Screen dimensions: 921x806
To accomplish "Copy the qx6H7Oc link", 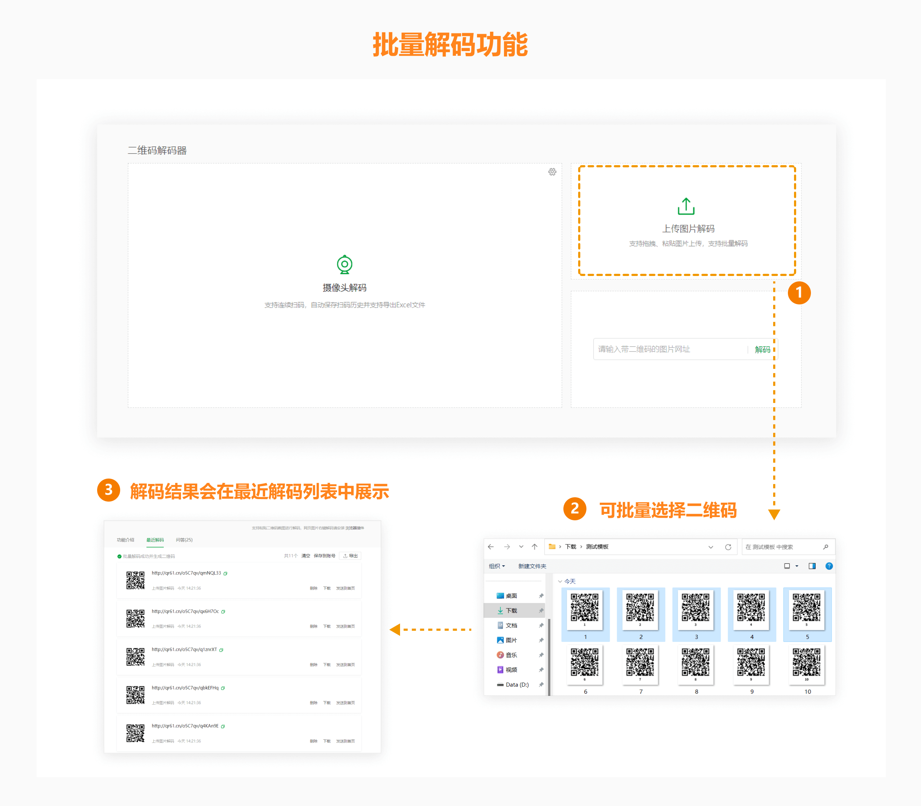I will (x=223, y=612).
